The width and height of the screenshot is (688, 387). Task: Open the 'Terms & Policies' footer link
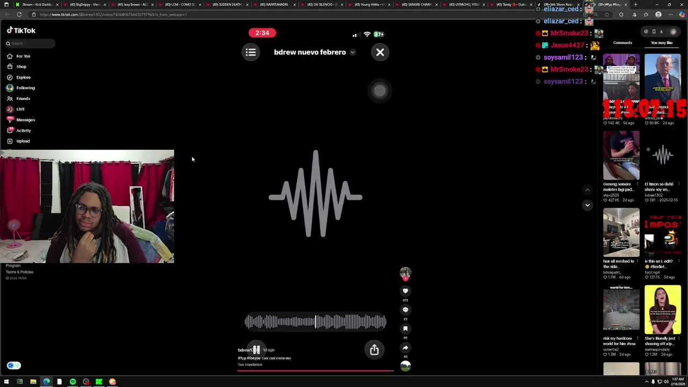pyautogui.click(x=19, y=272)
